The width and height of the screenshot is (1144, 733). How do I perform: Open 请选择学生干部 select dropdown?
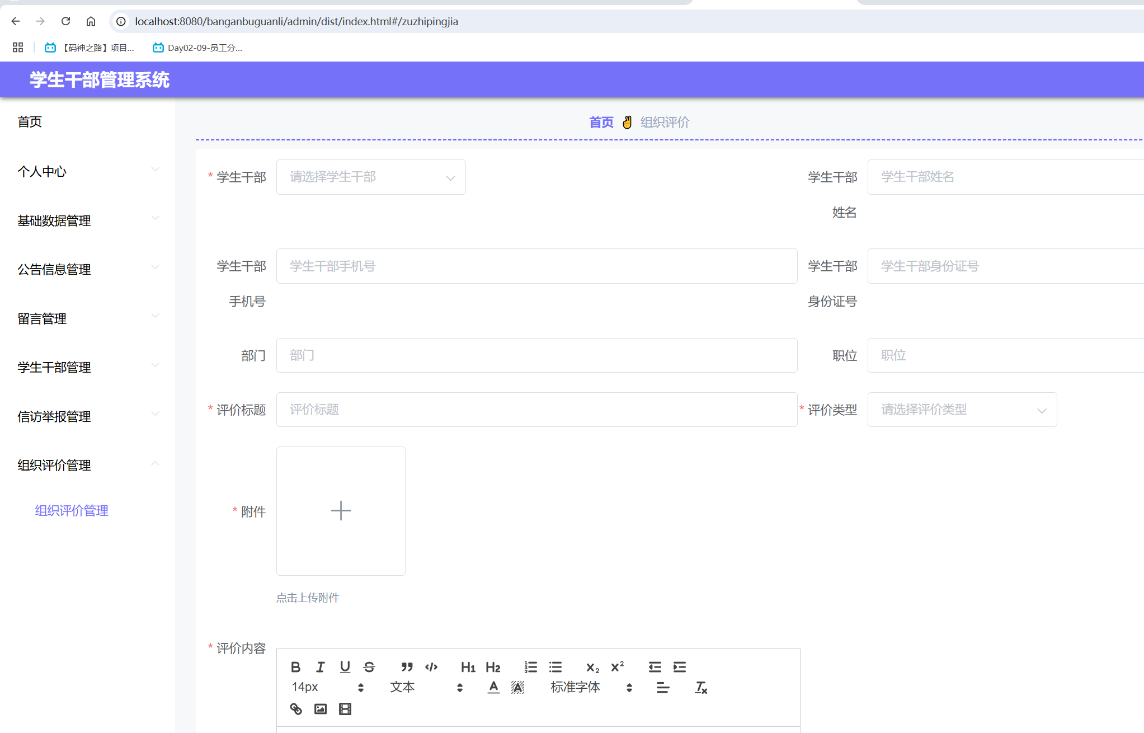371,177
